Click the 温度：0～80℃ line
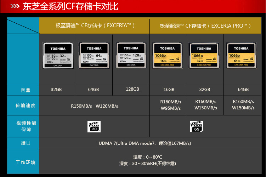266x177 pixels. click(x=148, y=157)
